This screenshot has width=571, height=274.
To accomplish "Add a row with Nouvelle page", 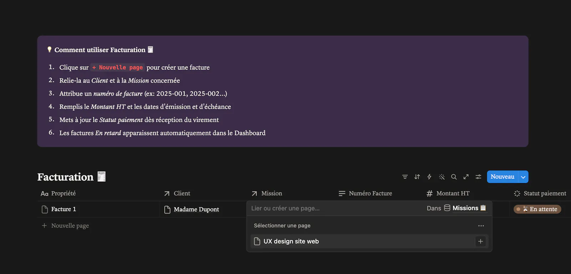I will (65, 226).
